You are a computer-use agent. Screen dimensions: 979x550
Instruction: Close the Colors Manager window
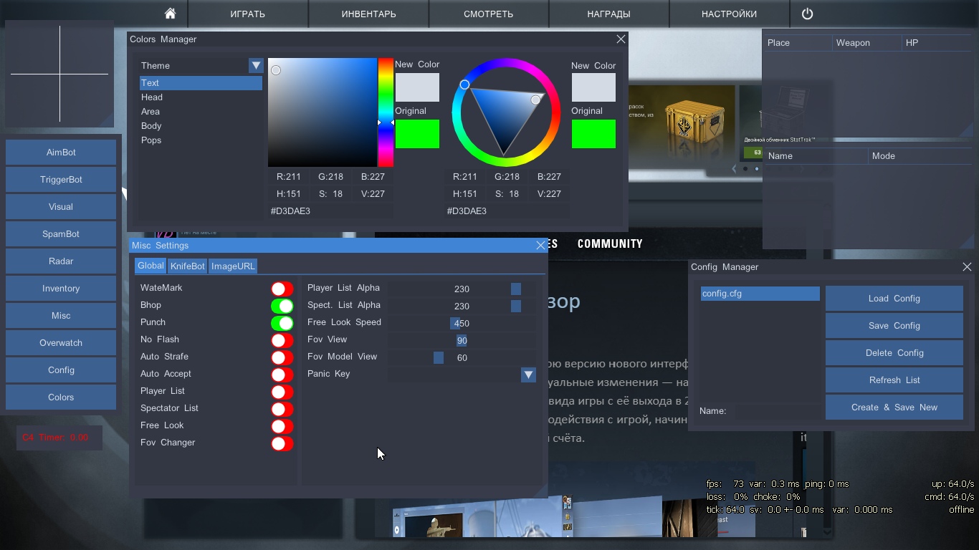pos(621,39)
